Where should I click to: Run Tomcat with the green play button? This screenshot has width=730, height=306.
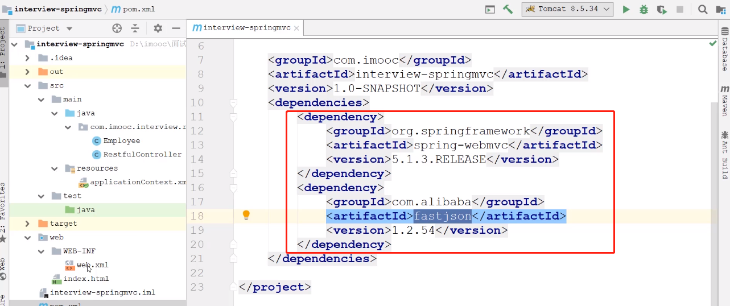click(626, 10)
